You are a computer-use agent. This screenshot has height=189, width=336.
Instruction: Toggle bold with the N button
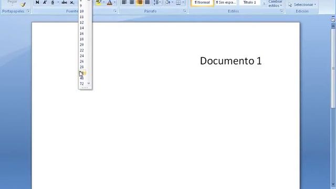tap(37, 2)
